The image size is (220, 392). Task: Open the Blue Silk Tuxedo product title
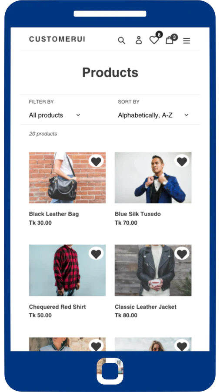(x=138, y=214)
